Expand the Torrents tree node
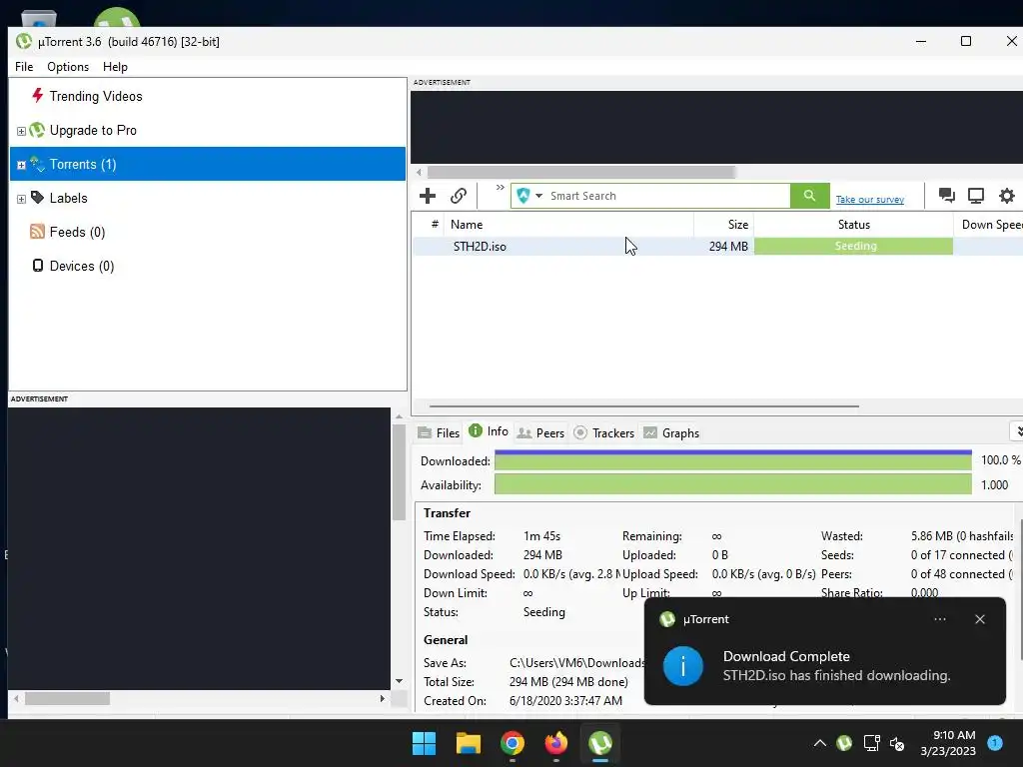Viewport: 1023px width, 767px height. point(21,165)
